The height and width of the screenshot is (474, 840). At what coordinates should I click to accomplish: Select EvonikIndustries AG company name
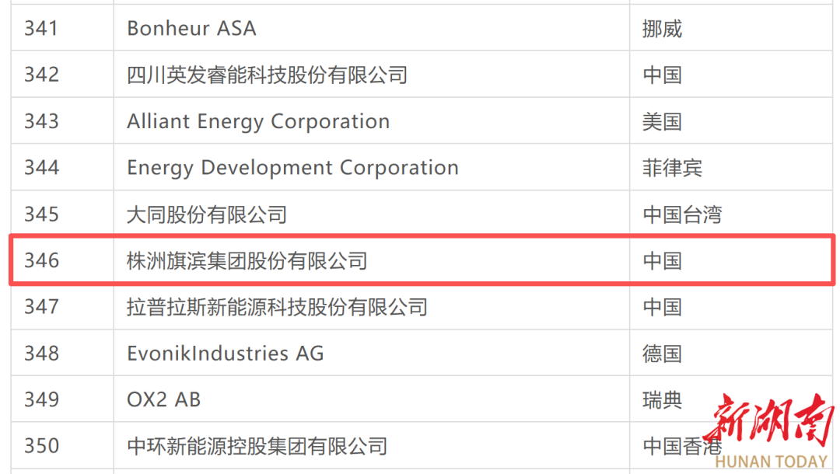[225, 354]
